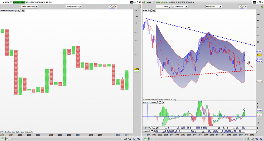
Task: Expand arrow beside left indicator icon
Action: [116, 7]
